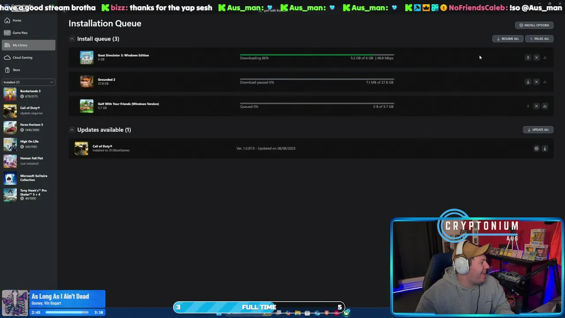Pause the Golf With Your Friends download
Image resolution: width=565 pixels, height=318 pixels.
pos(528,106)
